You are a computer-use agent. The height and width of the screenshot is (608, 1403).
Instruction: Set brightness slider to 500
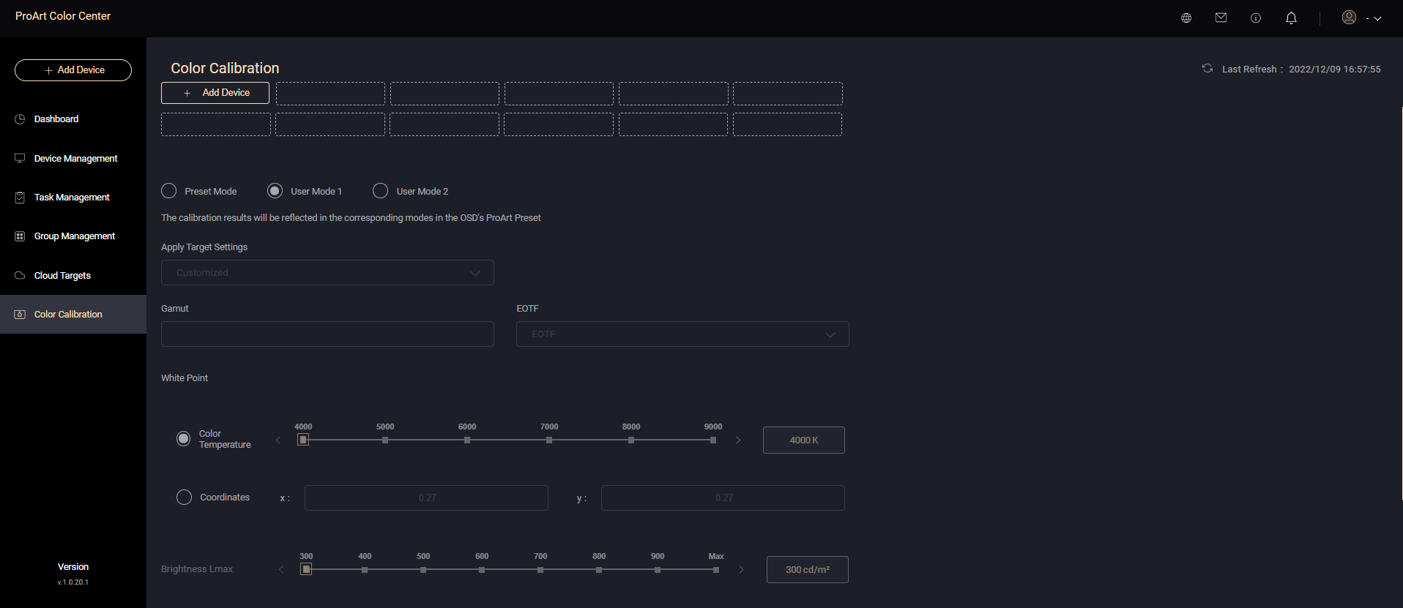[x=423, y=569]
